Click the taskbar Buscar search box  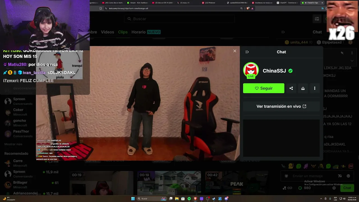tap(152, 199)
